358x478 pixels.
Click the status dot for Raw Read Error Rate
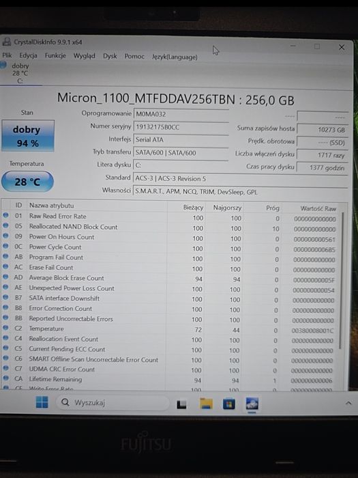point(5,215)
